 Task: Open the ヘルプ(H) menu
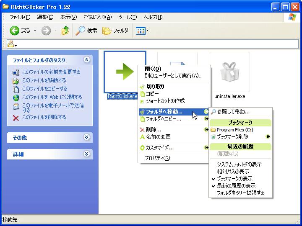(153, 17)
